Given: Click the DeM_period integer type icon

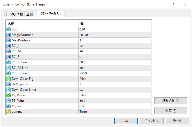Looking at the screenshot, I should [8, 84].
